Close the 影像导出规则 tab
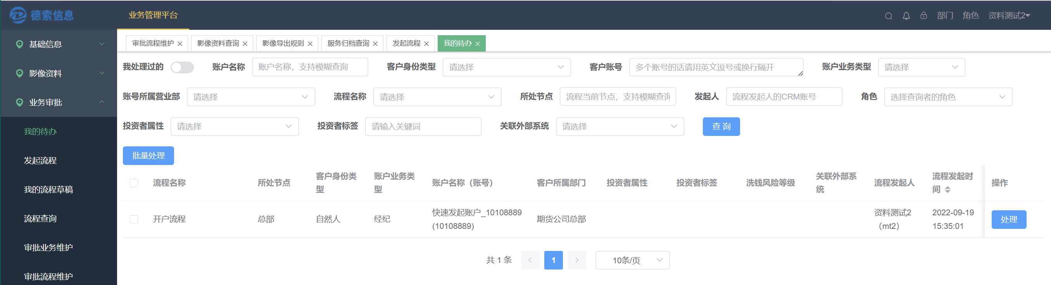 pos(310,44)
